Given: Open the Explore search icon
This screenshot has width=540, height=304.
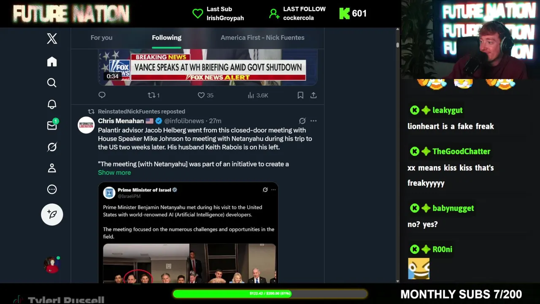Looking at the screenshot, I should pyautogui.click(x=52, y=83).
